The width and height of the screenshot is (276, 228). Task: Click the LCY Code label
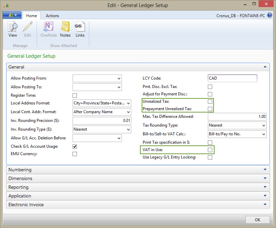pos(152,78)
